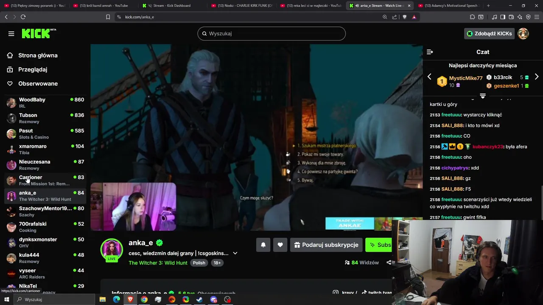The image size is (543, 305).
Task: Expand the donors panel drag handle
Action: (x=483, y=96)
